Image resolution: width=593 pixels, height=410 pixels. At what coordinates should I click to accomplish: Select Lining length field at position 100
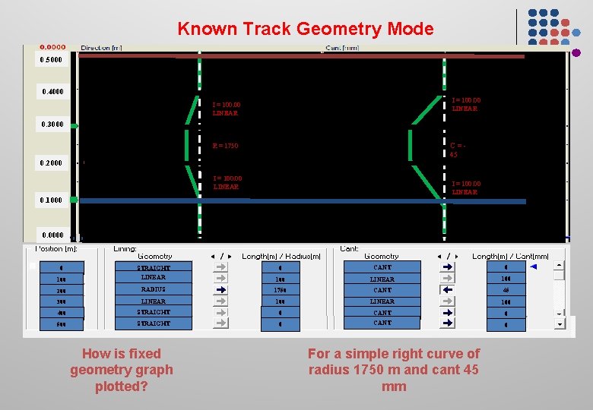click(x=281, y=279)
